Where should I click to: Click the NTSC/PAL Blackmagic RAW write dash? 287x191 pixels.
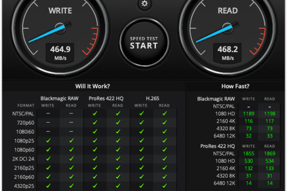(48, 114)
